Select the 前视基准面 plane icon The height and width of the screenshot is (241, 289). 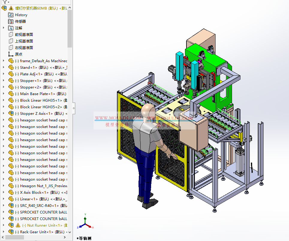11,34
